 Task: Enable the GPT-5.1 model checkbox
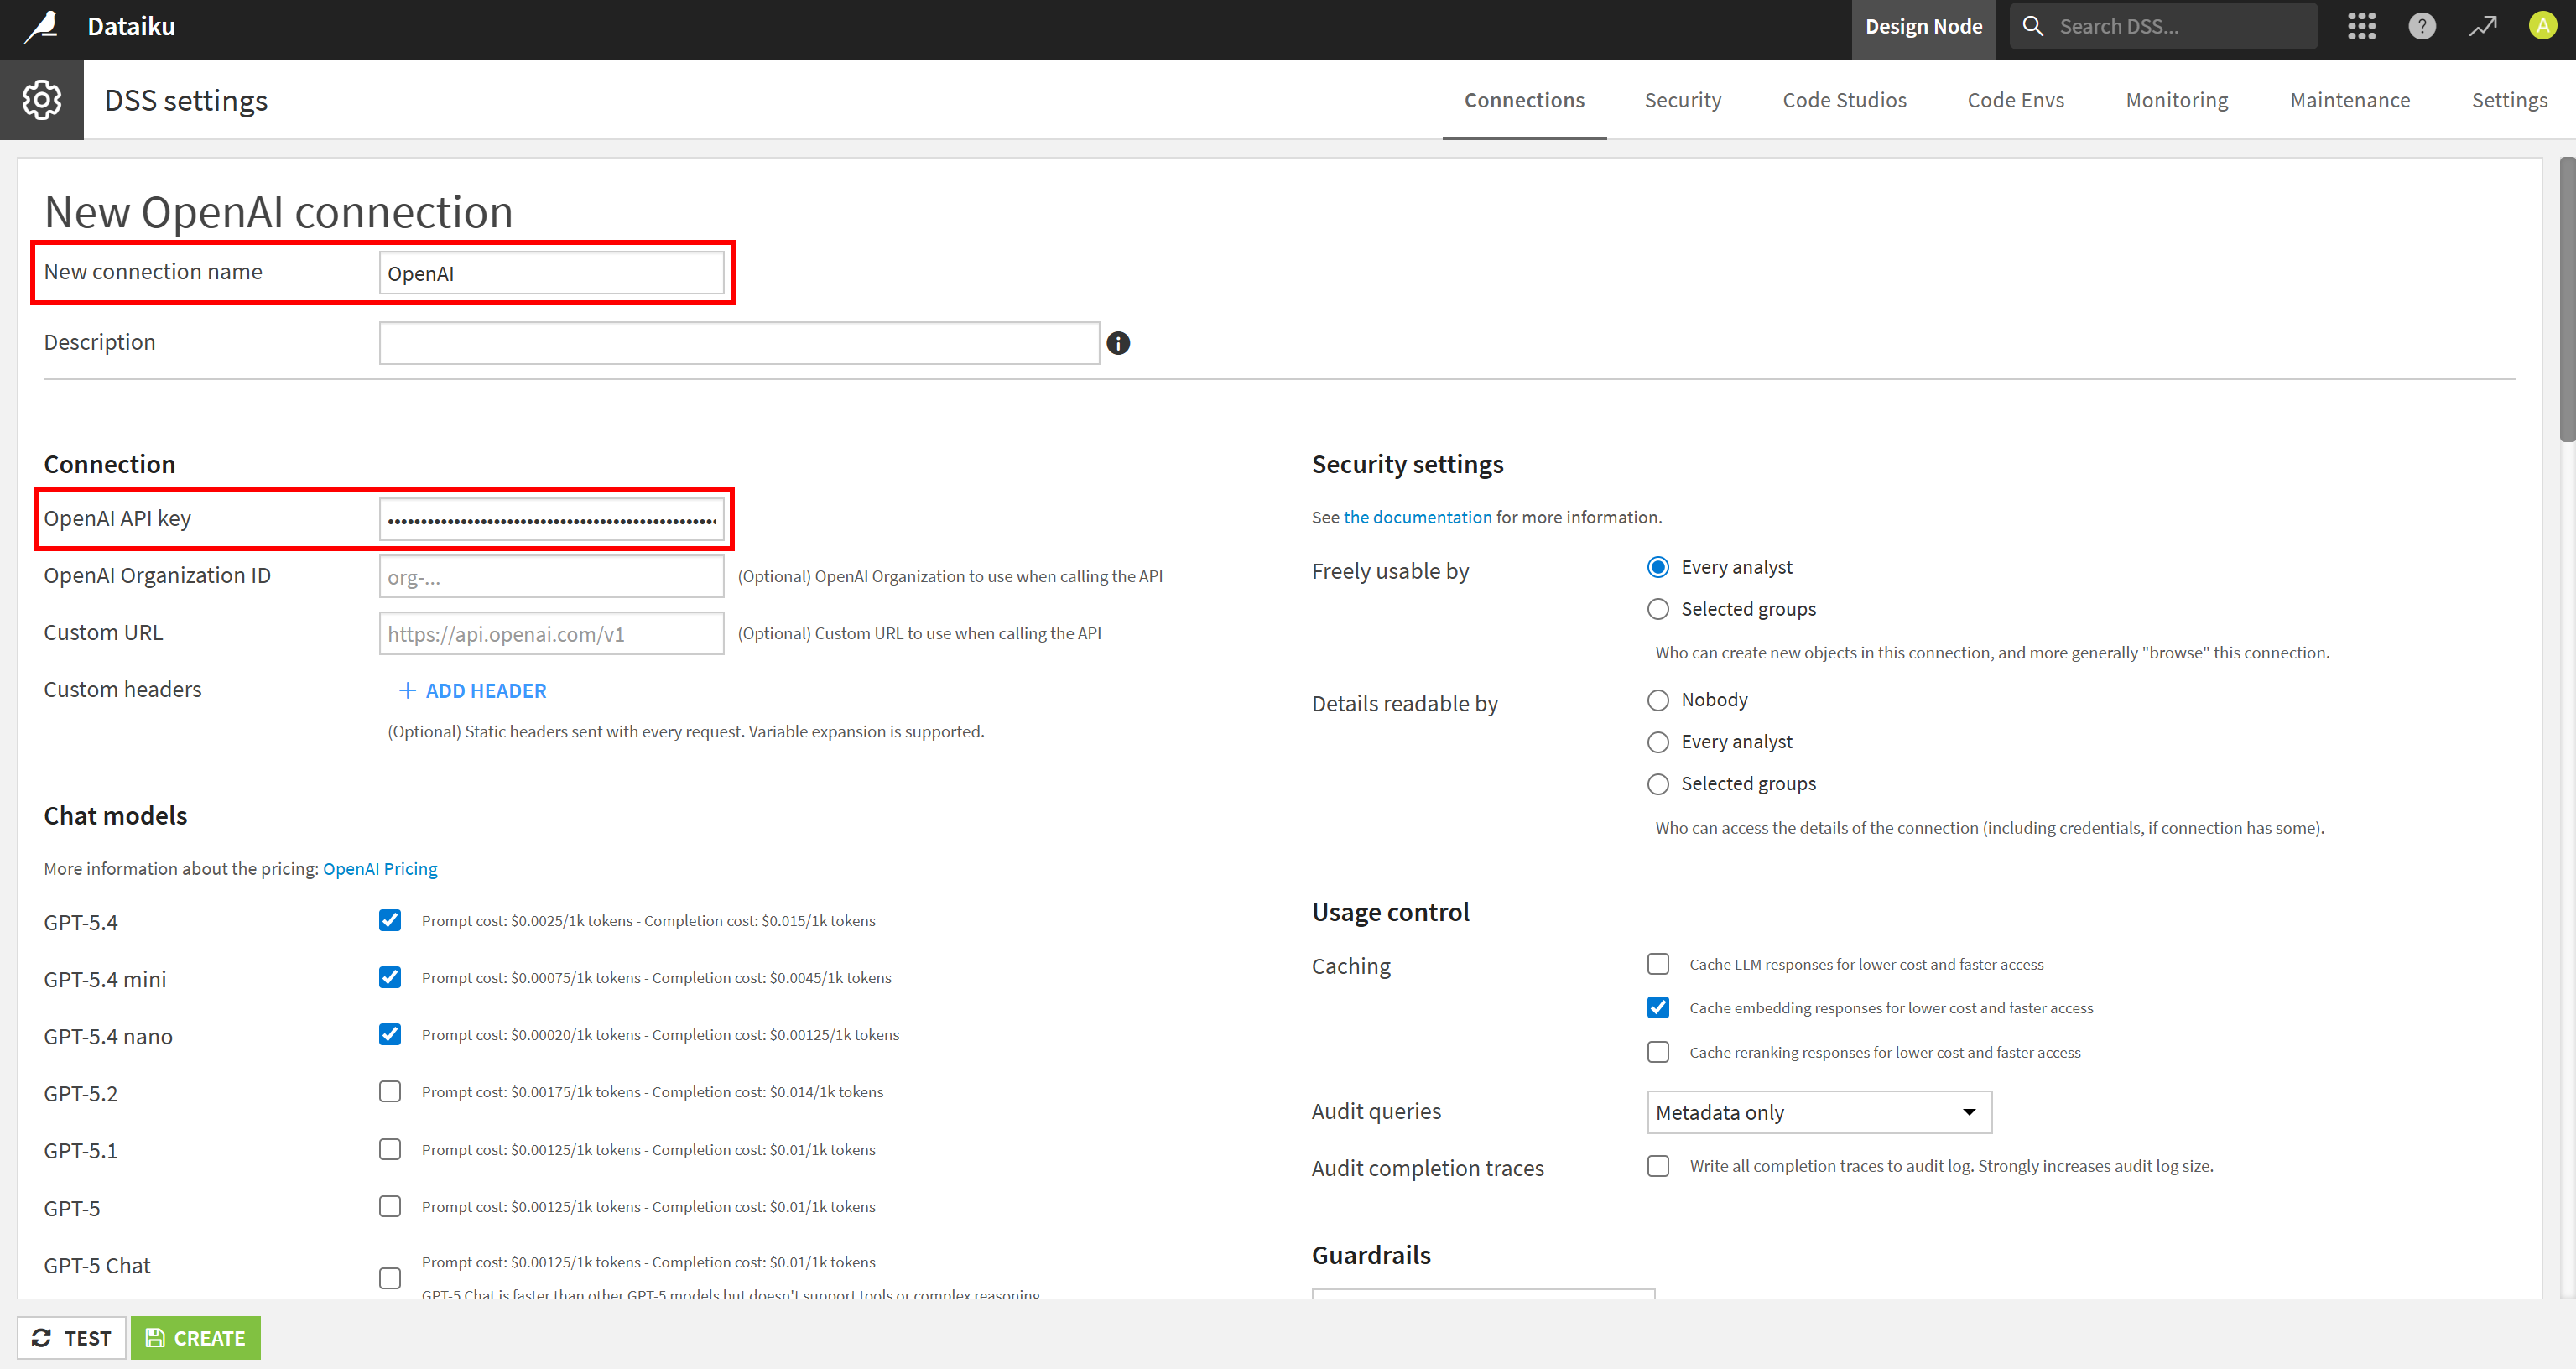pyautogui.click(x=390, y=1150)
